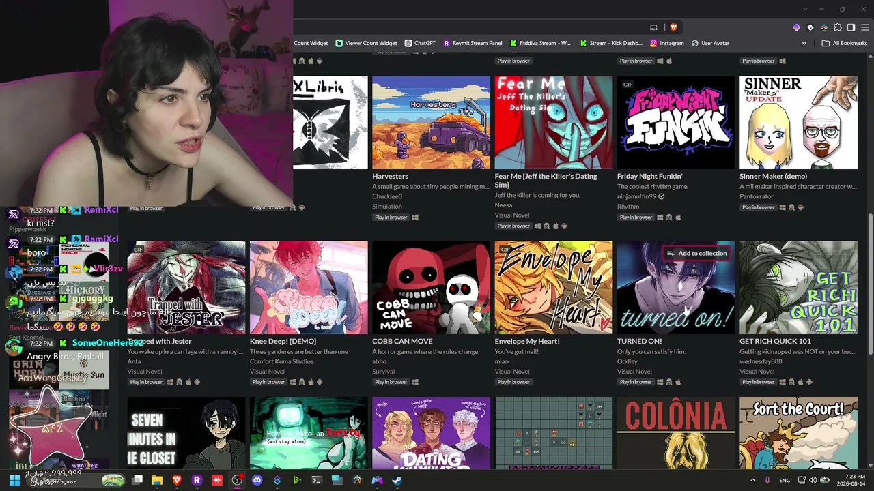Image resolution: width=874 pixels, height=491 pixels.
Task: Open the GET RICH QUICK 101 thumbnail
Action: [798, 287]
